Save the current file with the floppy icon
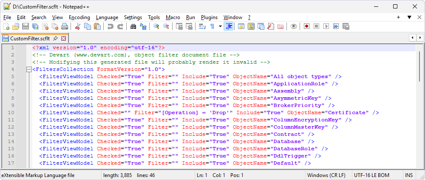425x180 pixels. point(25,26)
